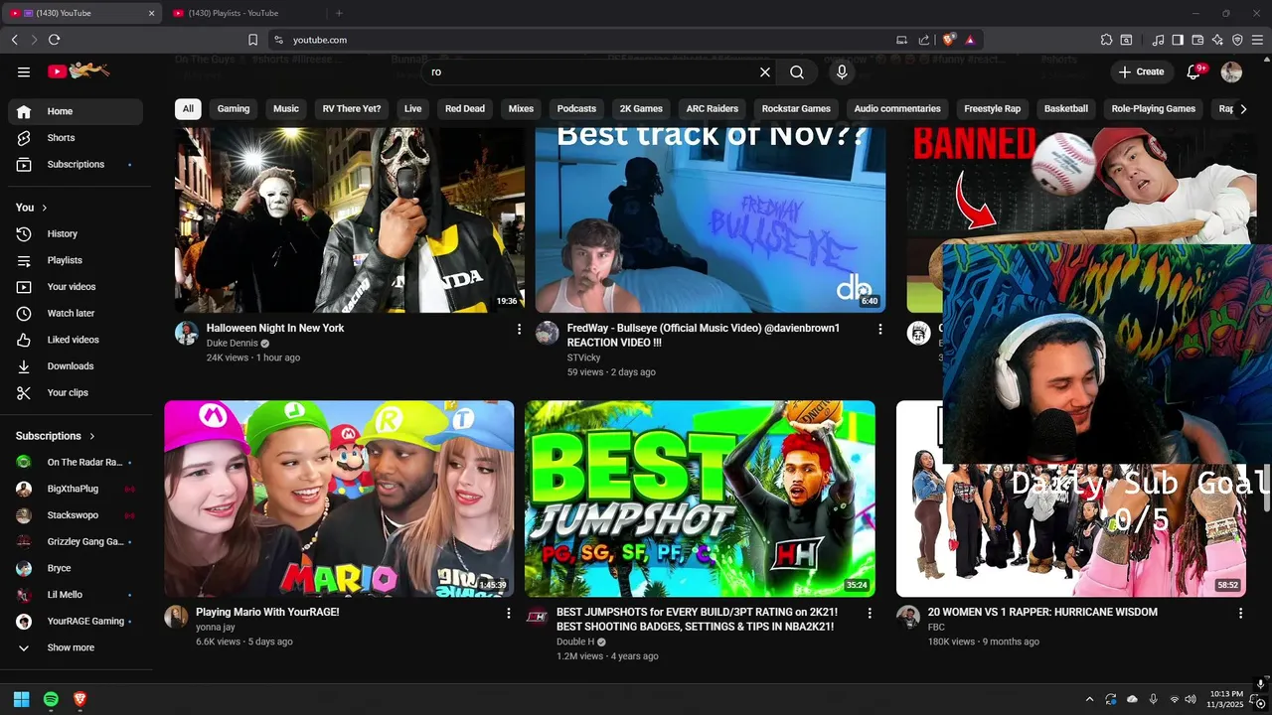Select the Music filter chip
The width and height of the screenshot is (1272, 715).
(x=286, y=108)
